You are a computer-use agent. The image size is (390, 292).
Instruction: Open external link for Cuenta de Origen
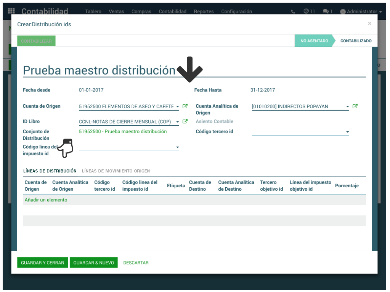pyautogui.click(x=185, y=106)
